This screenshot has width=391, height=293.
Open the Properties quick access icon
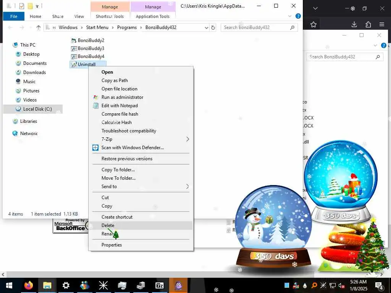click(x=22, y=6)
